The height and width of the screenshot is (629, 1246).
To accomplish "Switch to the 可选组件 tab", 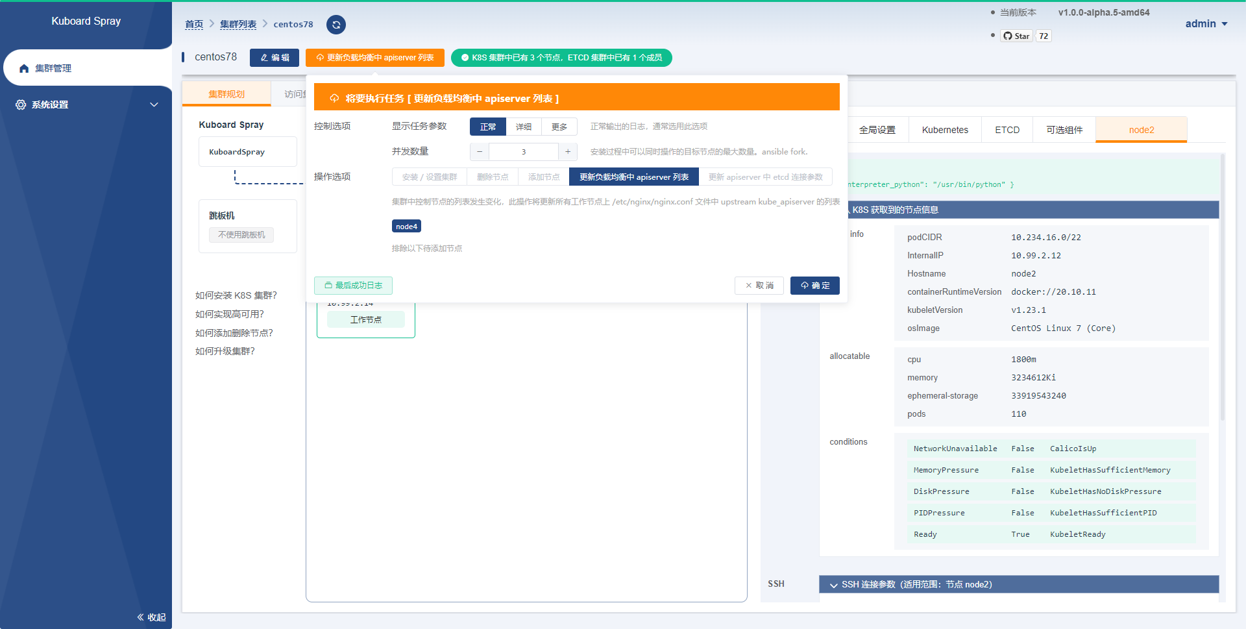I will pos(1064,130).
